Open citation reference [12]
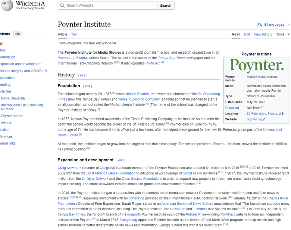Viewport: 291px width, 230px height. click(199, 183)
